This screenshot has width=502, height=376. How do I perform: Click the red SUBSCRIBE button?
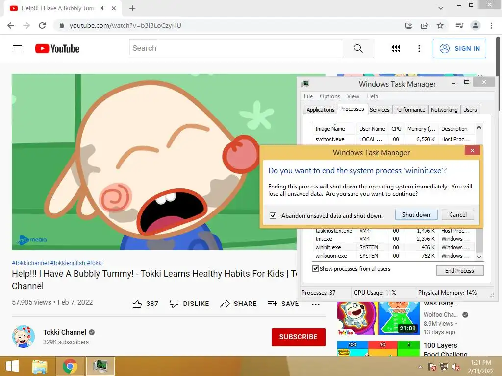tap(299, 337)
